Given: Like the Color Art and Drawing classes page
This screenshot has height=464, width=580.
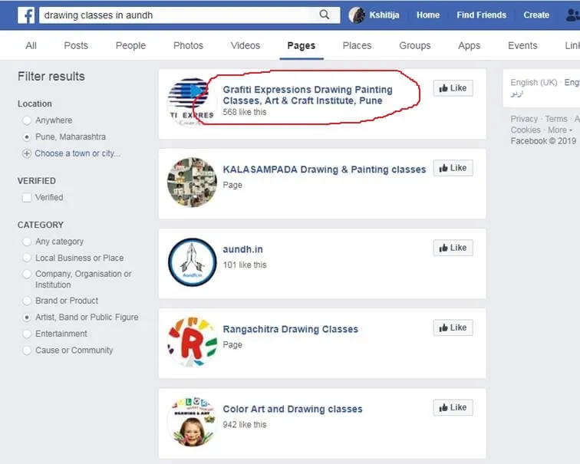Looking at the screenshot, I should (453, 407).
